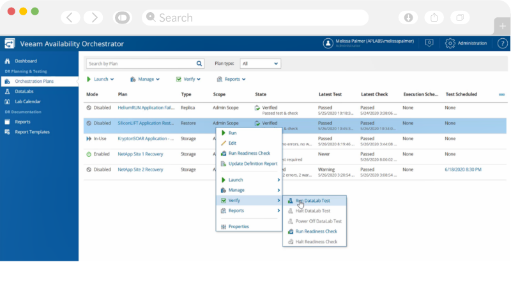Viewport: 511px width, 306px height.
Task: Click the DataLabs flask icon in sidebar
Action: 7,91
